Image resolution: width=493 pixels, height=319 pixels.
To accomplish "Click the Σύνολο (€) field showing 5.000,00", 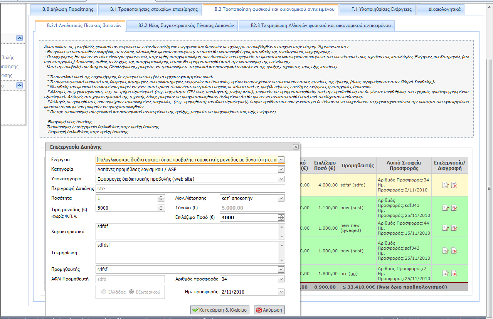I will (252, 208).
